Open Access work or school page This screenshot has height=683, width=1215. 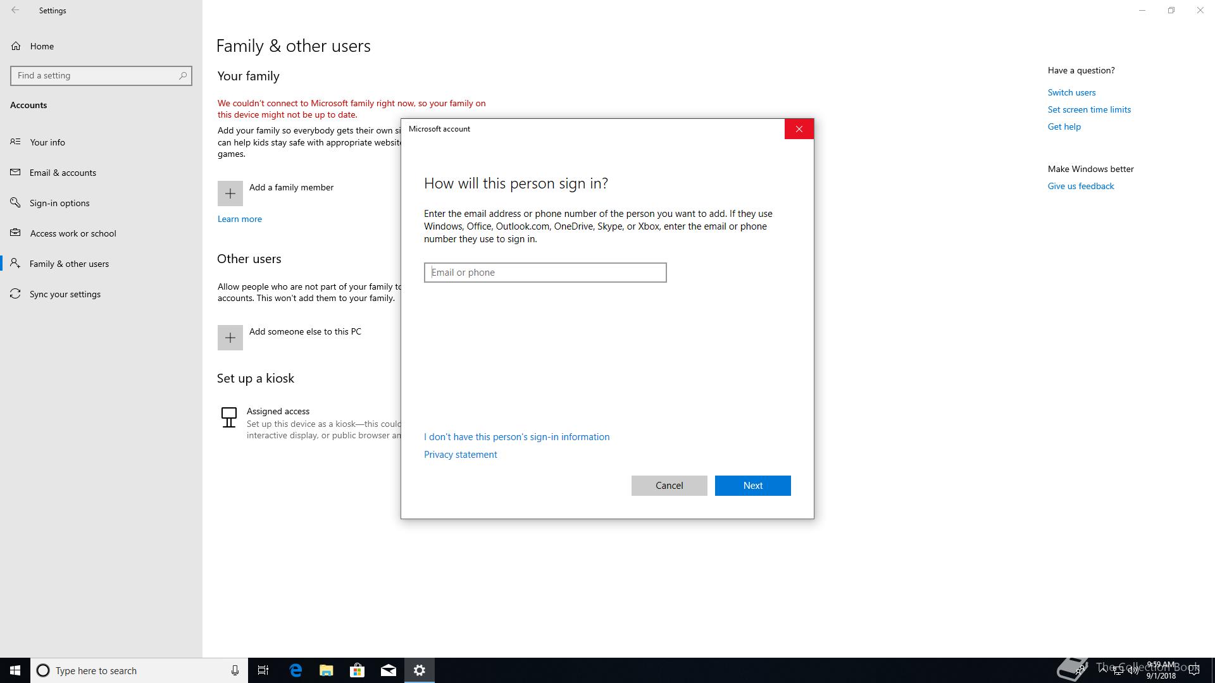(101, 233)
